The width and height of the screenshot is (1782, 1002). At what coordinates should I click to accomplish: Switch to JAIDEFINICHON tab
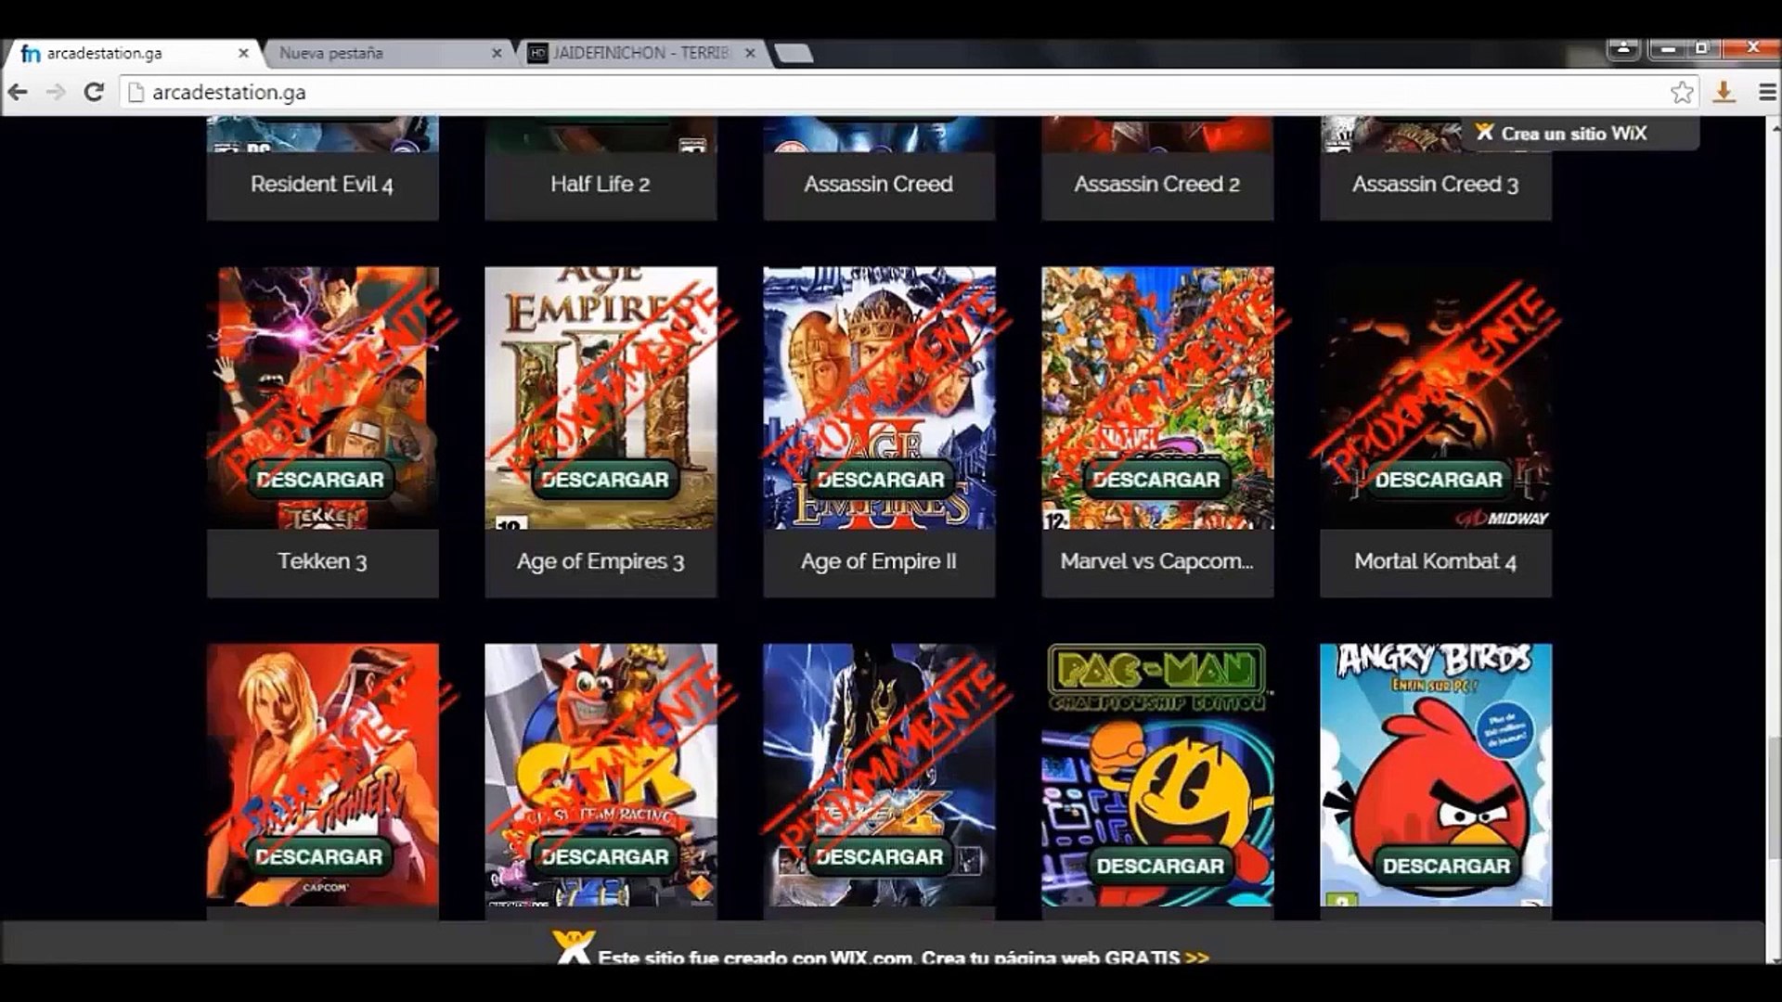(640, 54)
